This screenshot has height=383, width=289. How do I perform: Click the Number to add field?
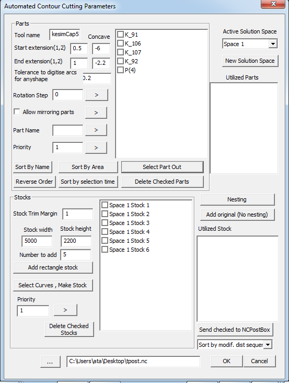click(x=76, y=255)
